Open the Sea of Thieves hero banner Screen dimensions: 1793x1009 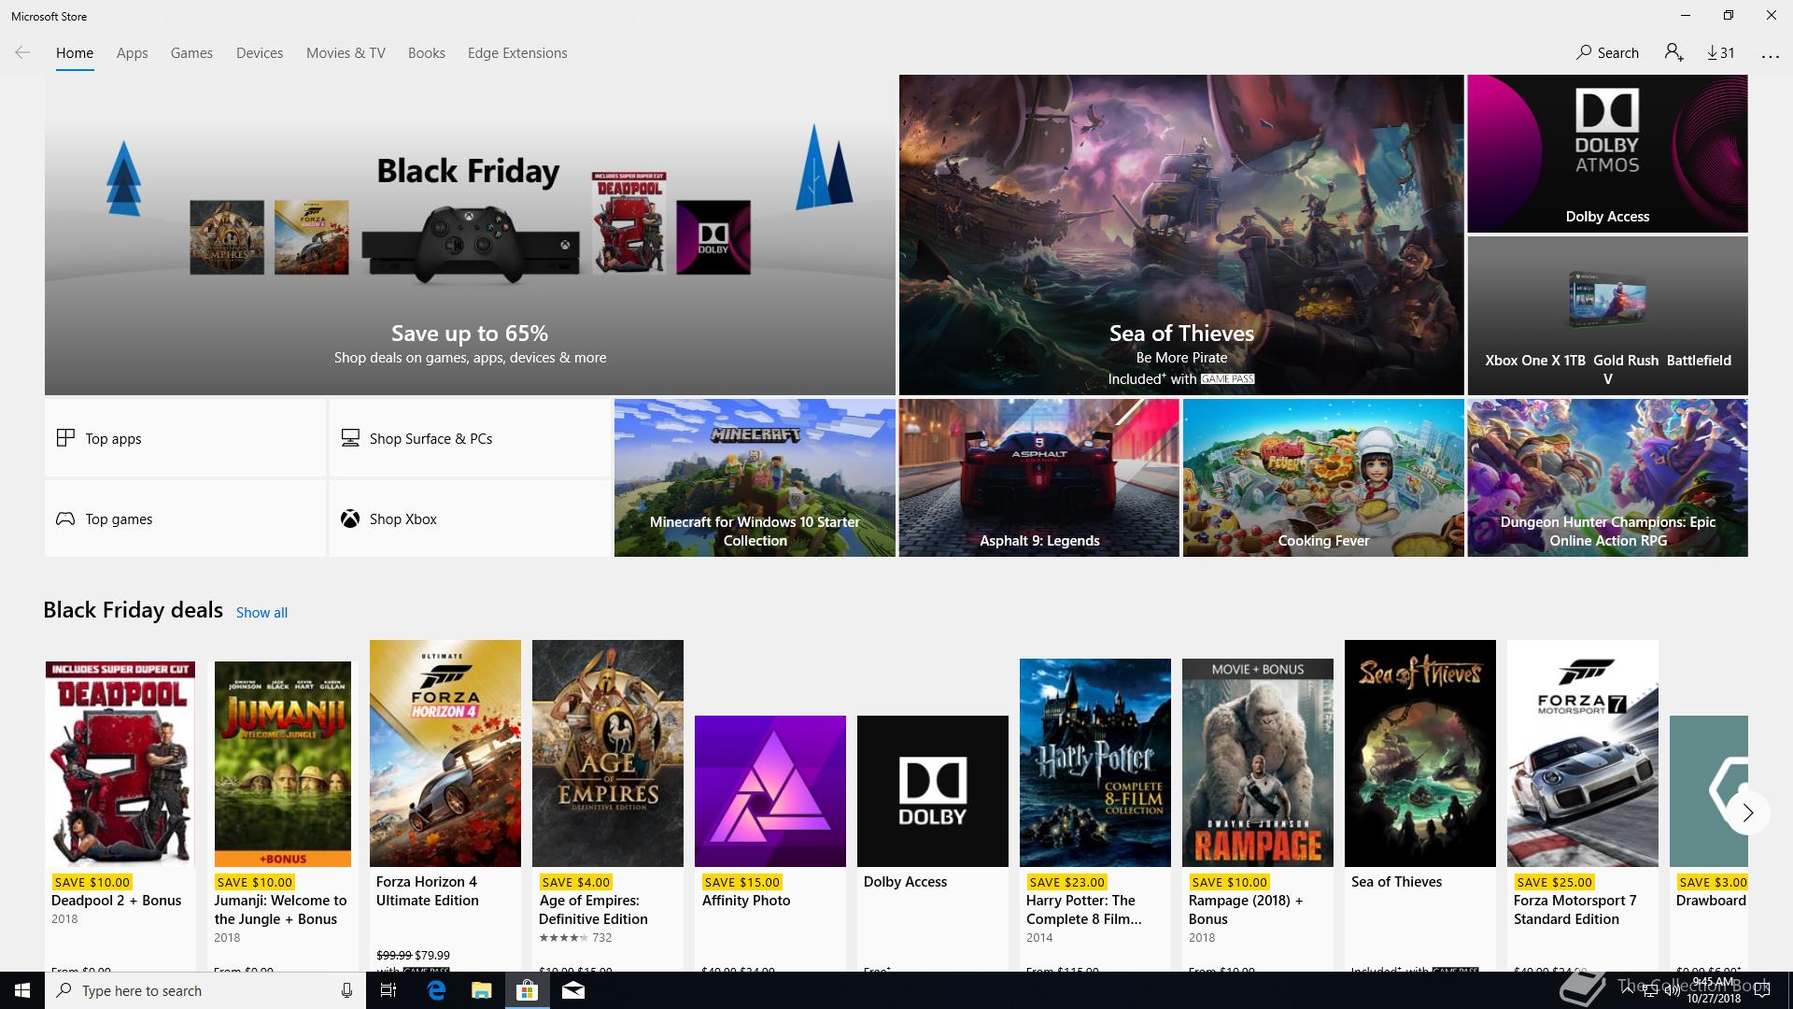[x=1181, y=234]
